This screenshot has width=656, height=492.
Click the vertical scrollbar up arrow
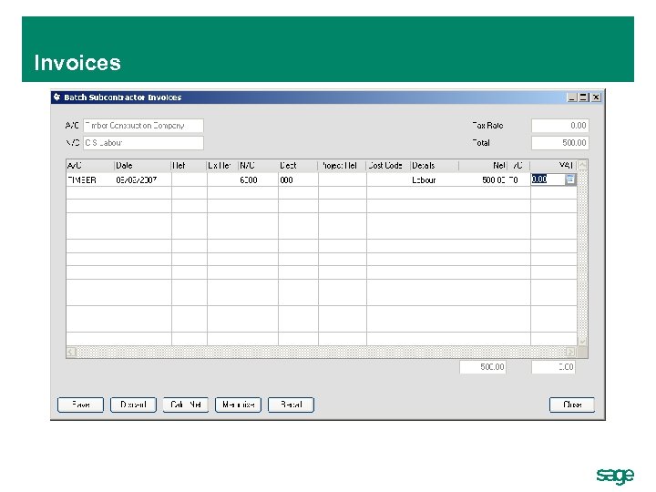pyautogui.click(x=582, y=165)
